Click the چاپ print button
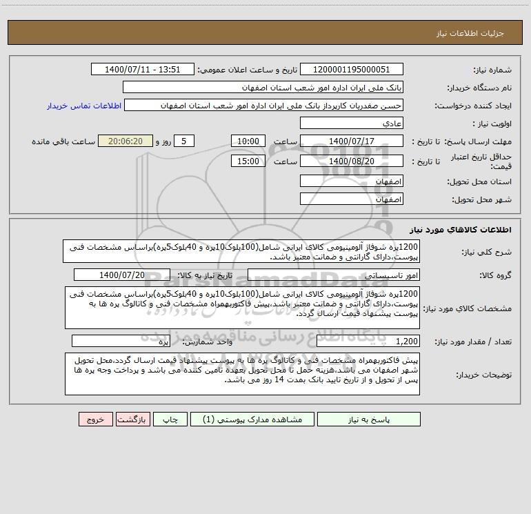Image resolution: width=531 pixels, height=514 pixels. pos(170,419)
